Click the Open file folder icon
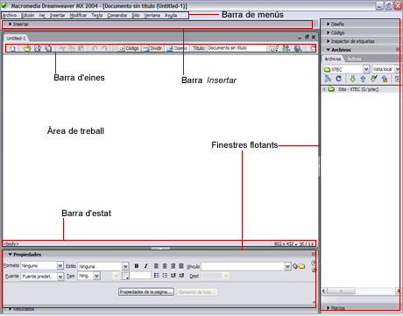Screen dimensions: 403x316 tap(27, 48)
